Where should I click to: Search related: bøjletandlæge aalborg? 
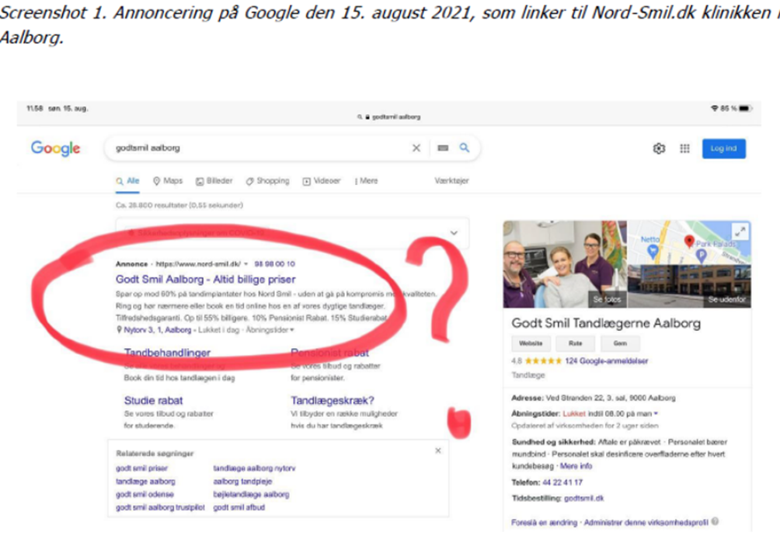click(251, 494)
